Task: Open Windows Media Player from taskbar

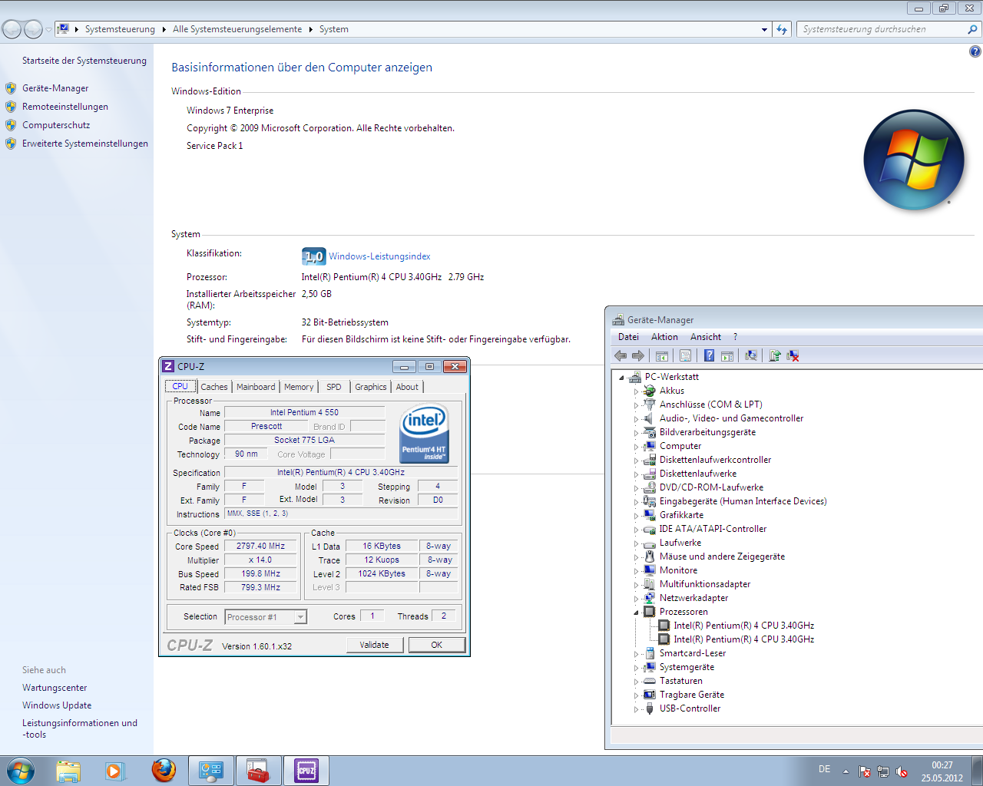Action: (115, 771)
